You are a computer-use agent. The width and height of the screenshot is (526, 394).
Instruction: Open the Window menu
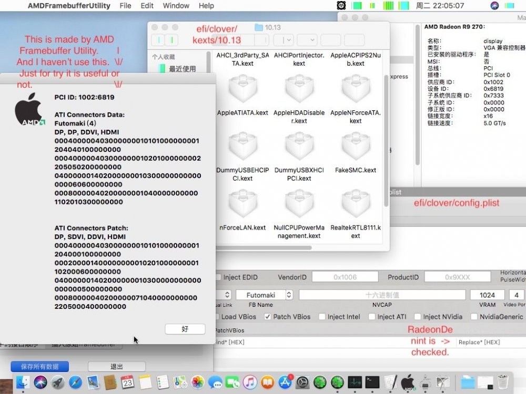click(176, 6)
